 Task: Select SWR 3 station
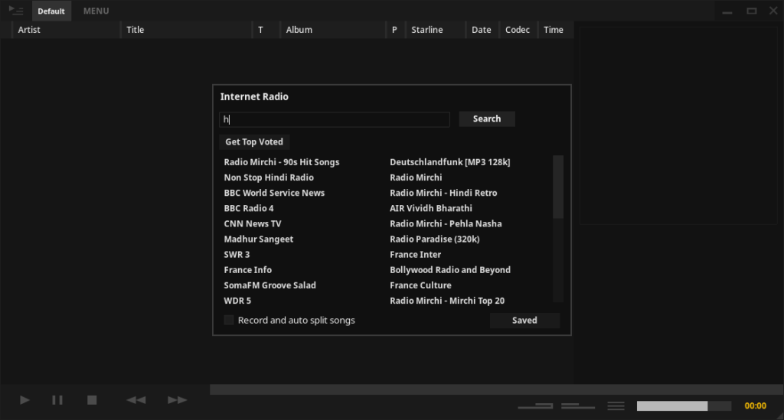237,255
